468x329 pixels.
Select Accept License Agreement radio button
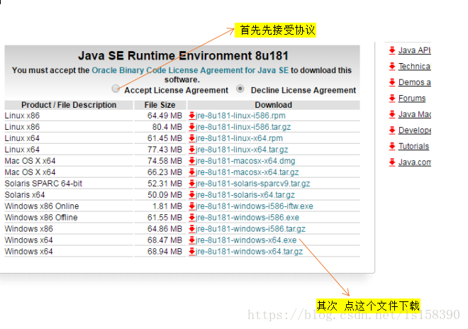(x=116, y=89)
